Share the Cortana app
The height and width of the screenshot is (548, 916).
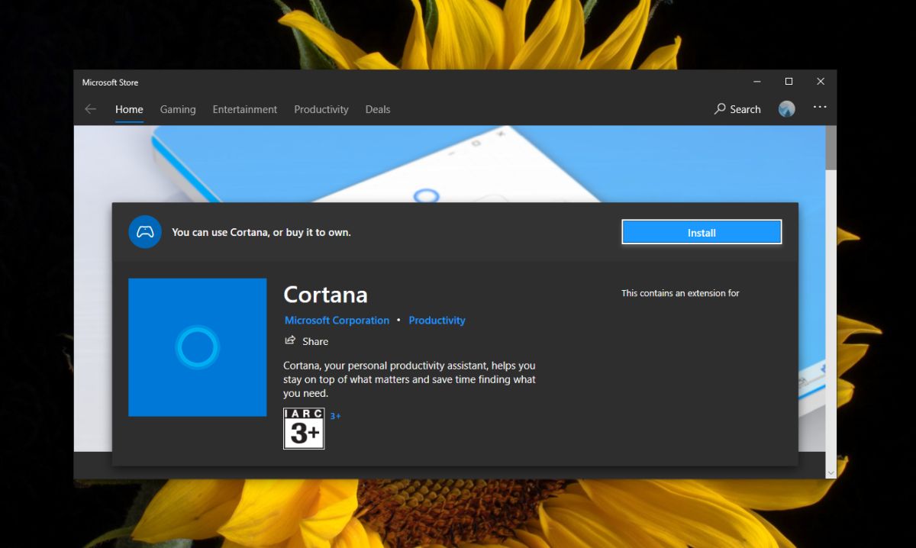click(x=306, y=341)
